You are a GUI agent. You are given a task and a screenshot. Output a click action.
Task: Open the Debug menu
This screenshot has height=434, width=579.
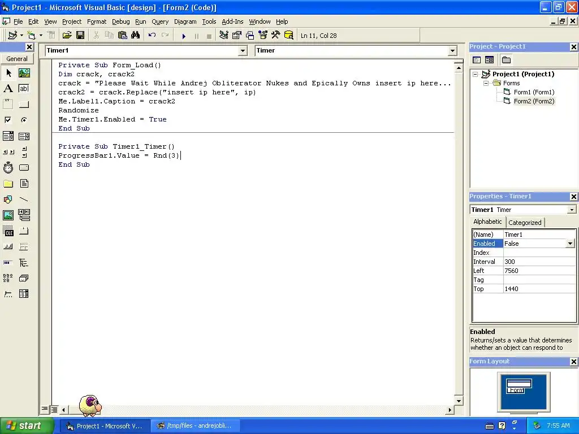121,21
